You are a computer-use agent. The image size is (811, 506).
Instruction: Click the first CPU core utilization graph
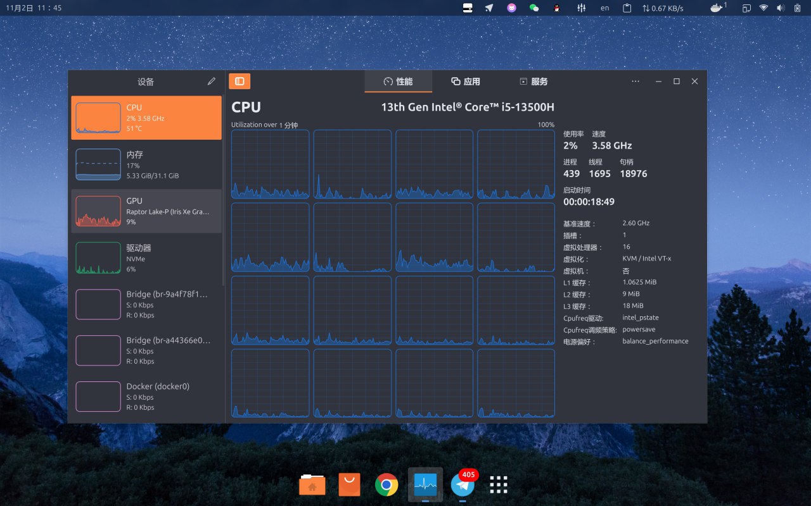click(271, 164)
